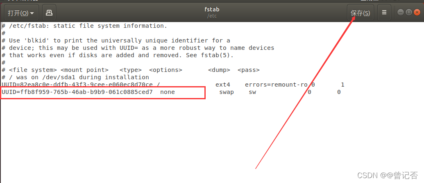Viewport: 424px width, 183px height.
Task: Click the 'swap' type text
Action: tap(227, 92)
